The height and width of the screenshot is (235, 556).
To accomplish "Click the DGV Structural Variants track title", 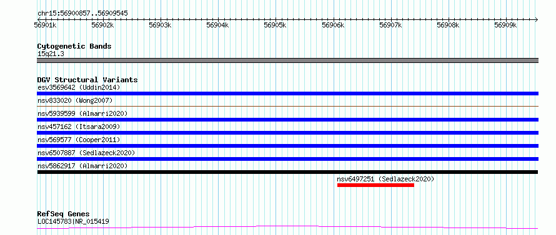I will click(87, 80).
